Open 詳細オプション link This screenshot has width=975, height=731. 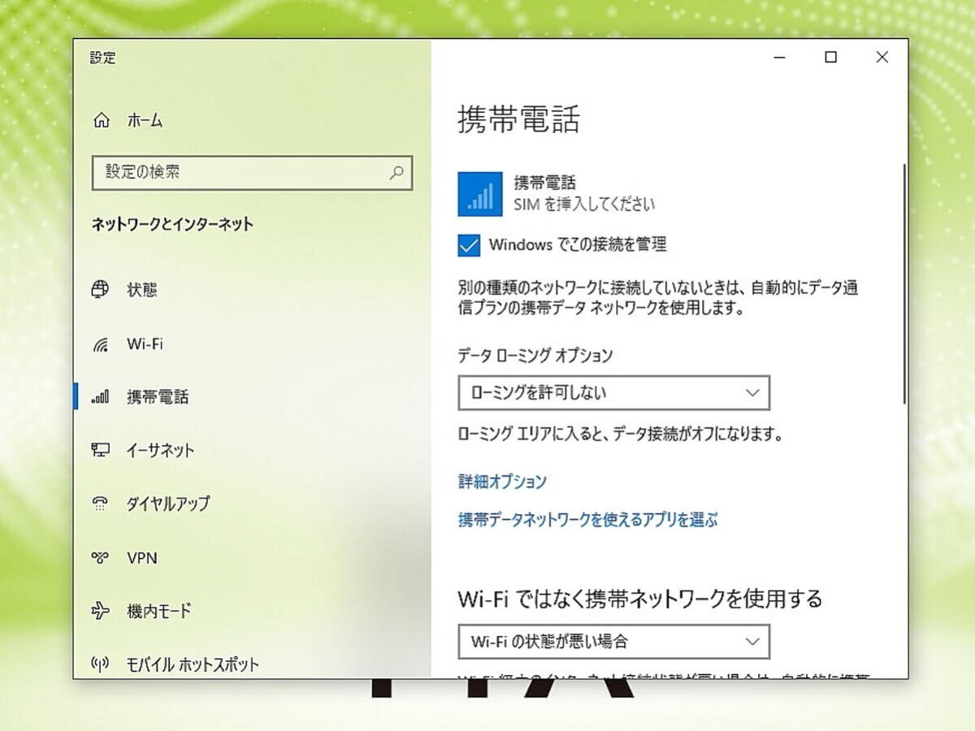(502, 482)
